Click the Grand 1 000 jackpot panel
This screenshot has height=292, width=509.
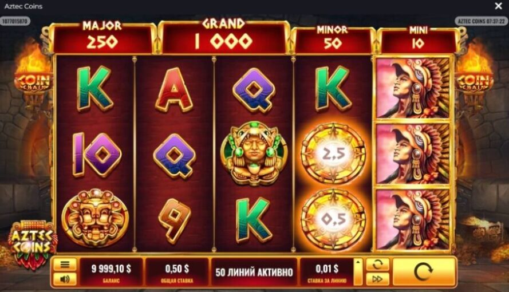tap(223, 36)
